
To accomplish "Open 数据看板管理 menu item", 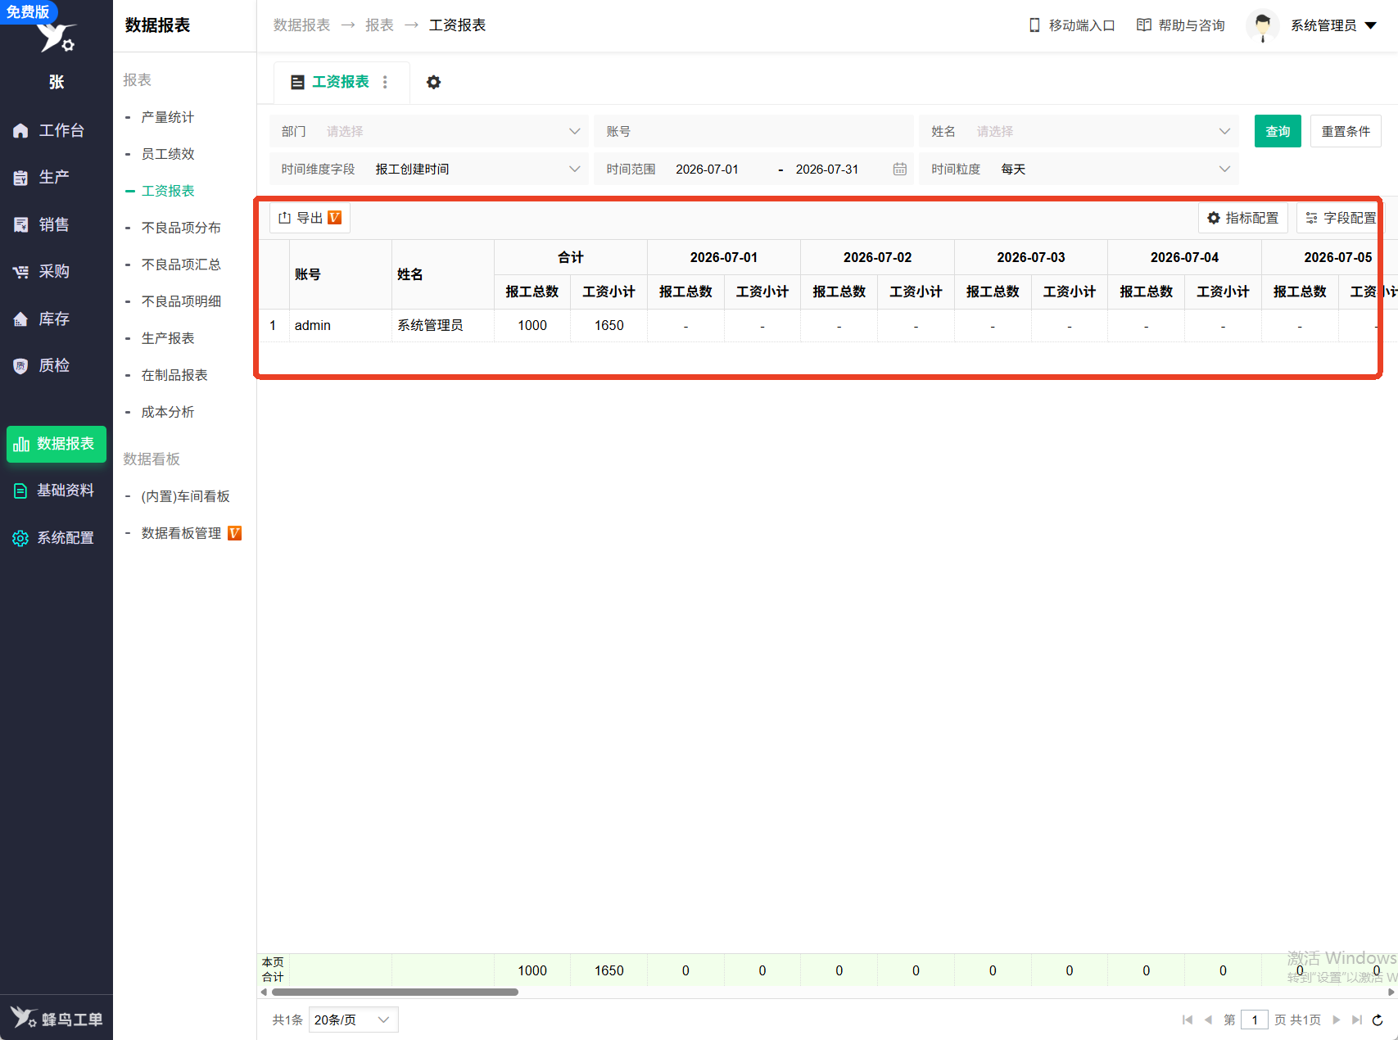I will pyautogui.click(x=181, y=533).
